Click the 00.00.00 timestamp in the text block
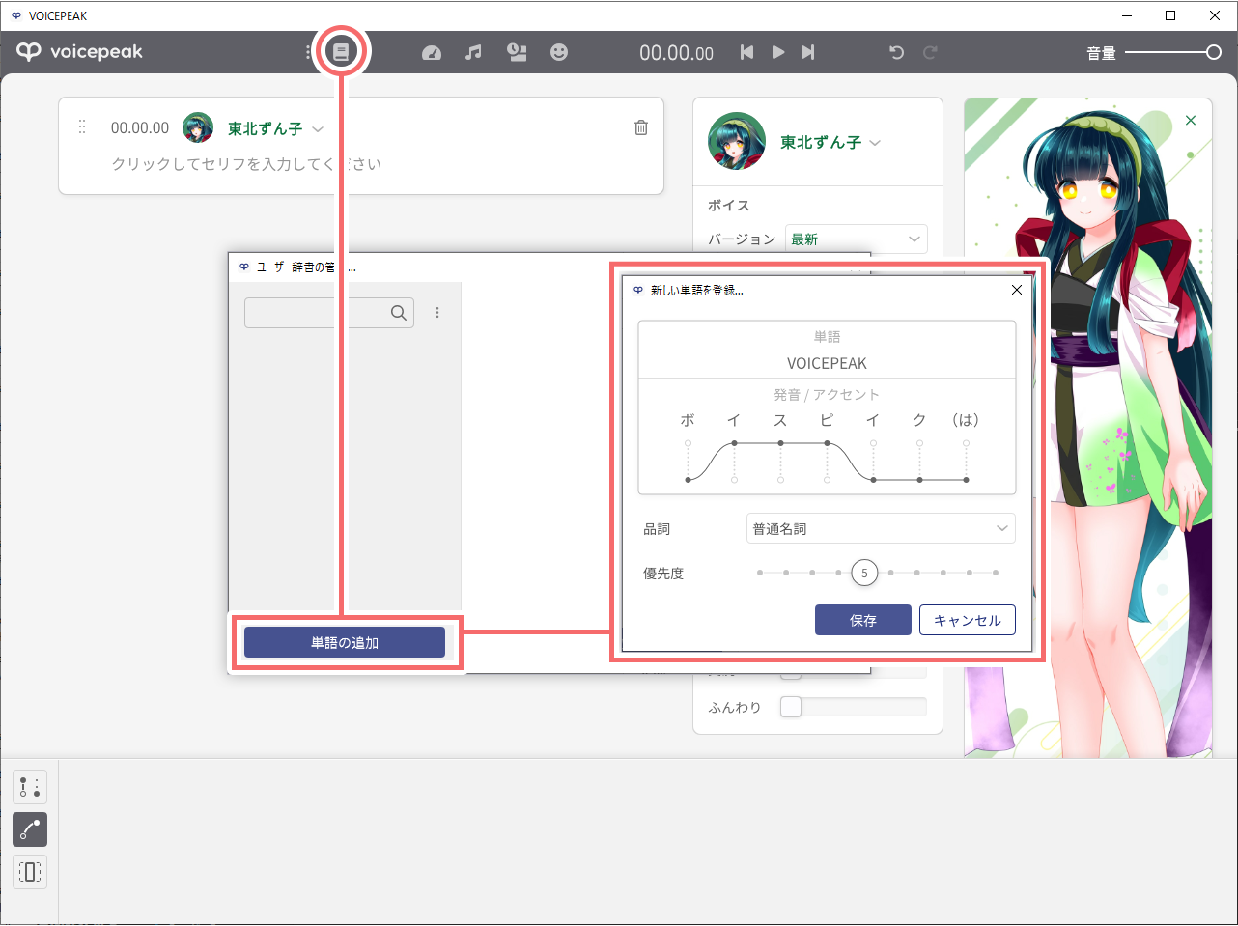1238x926 pixels. click(140, 127)
